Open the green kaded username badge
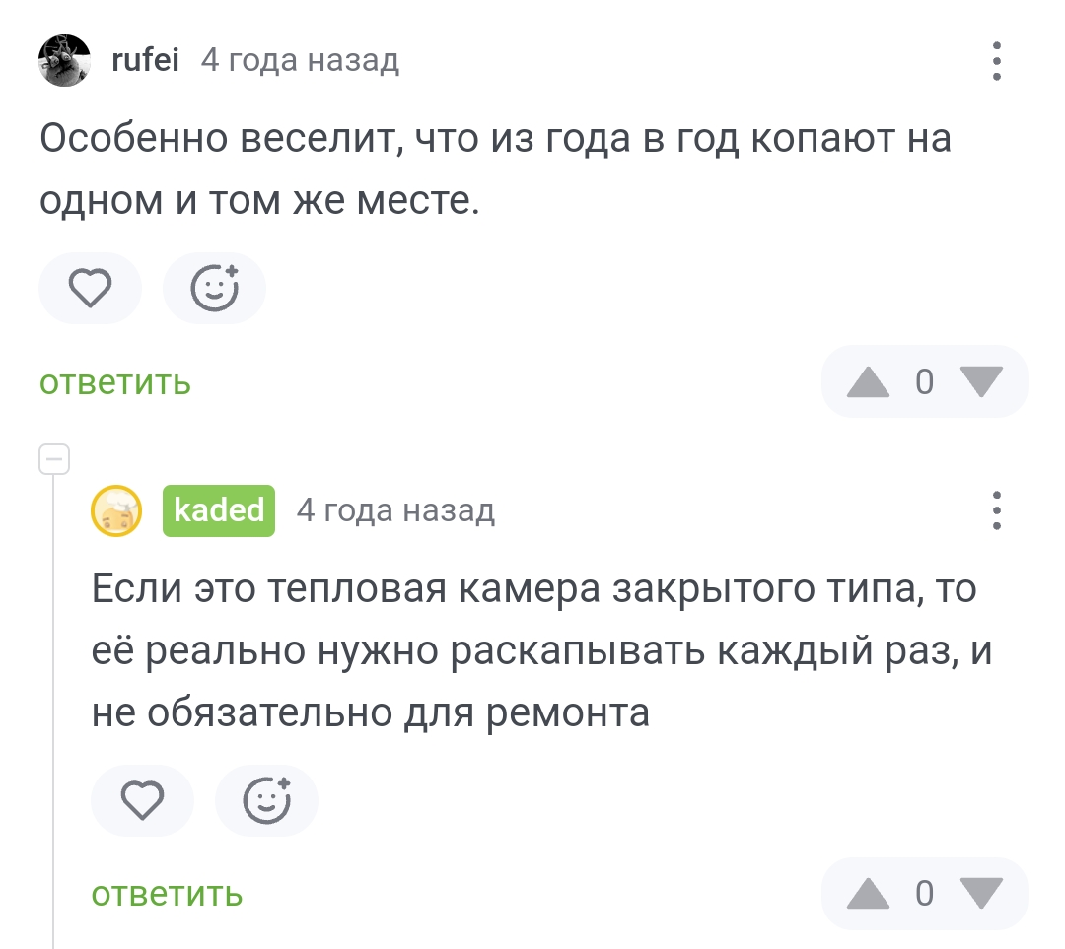Viewport: 1065px width, 949px height. pos(219,510)
